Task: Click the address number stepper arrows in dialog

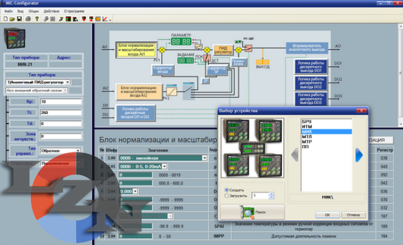Action: point(271,195)
